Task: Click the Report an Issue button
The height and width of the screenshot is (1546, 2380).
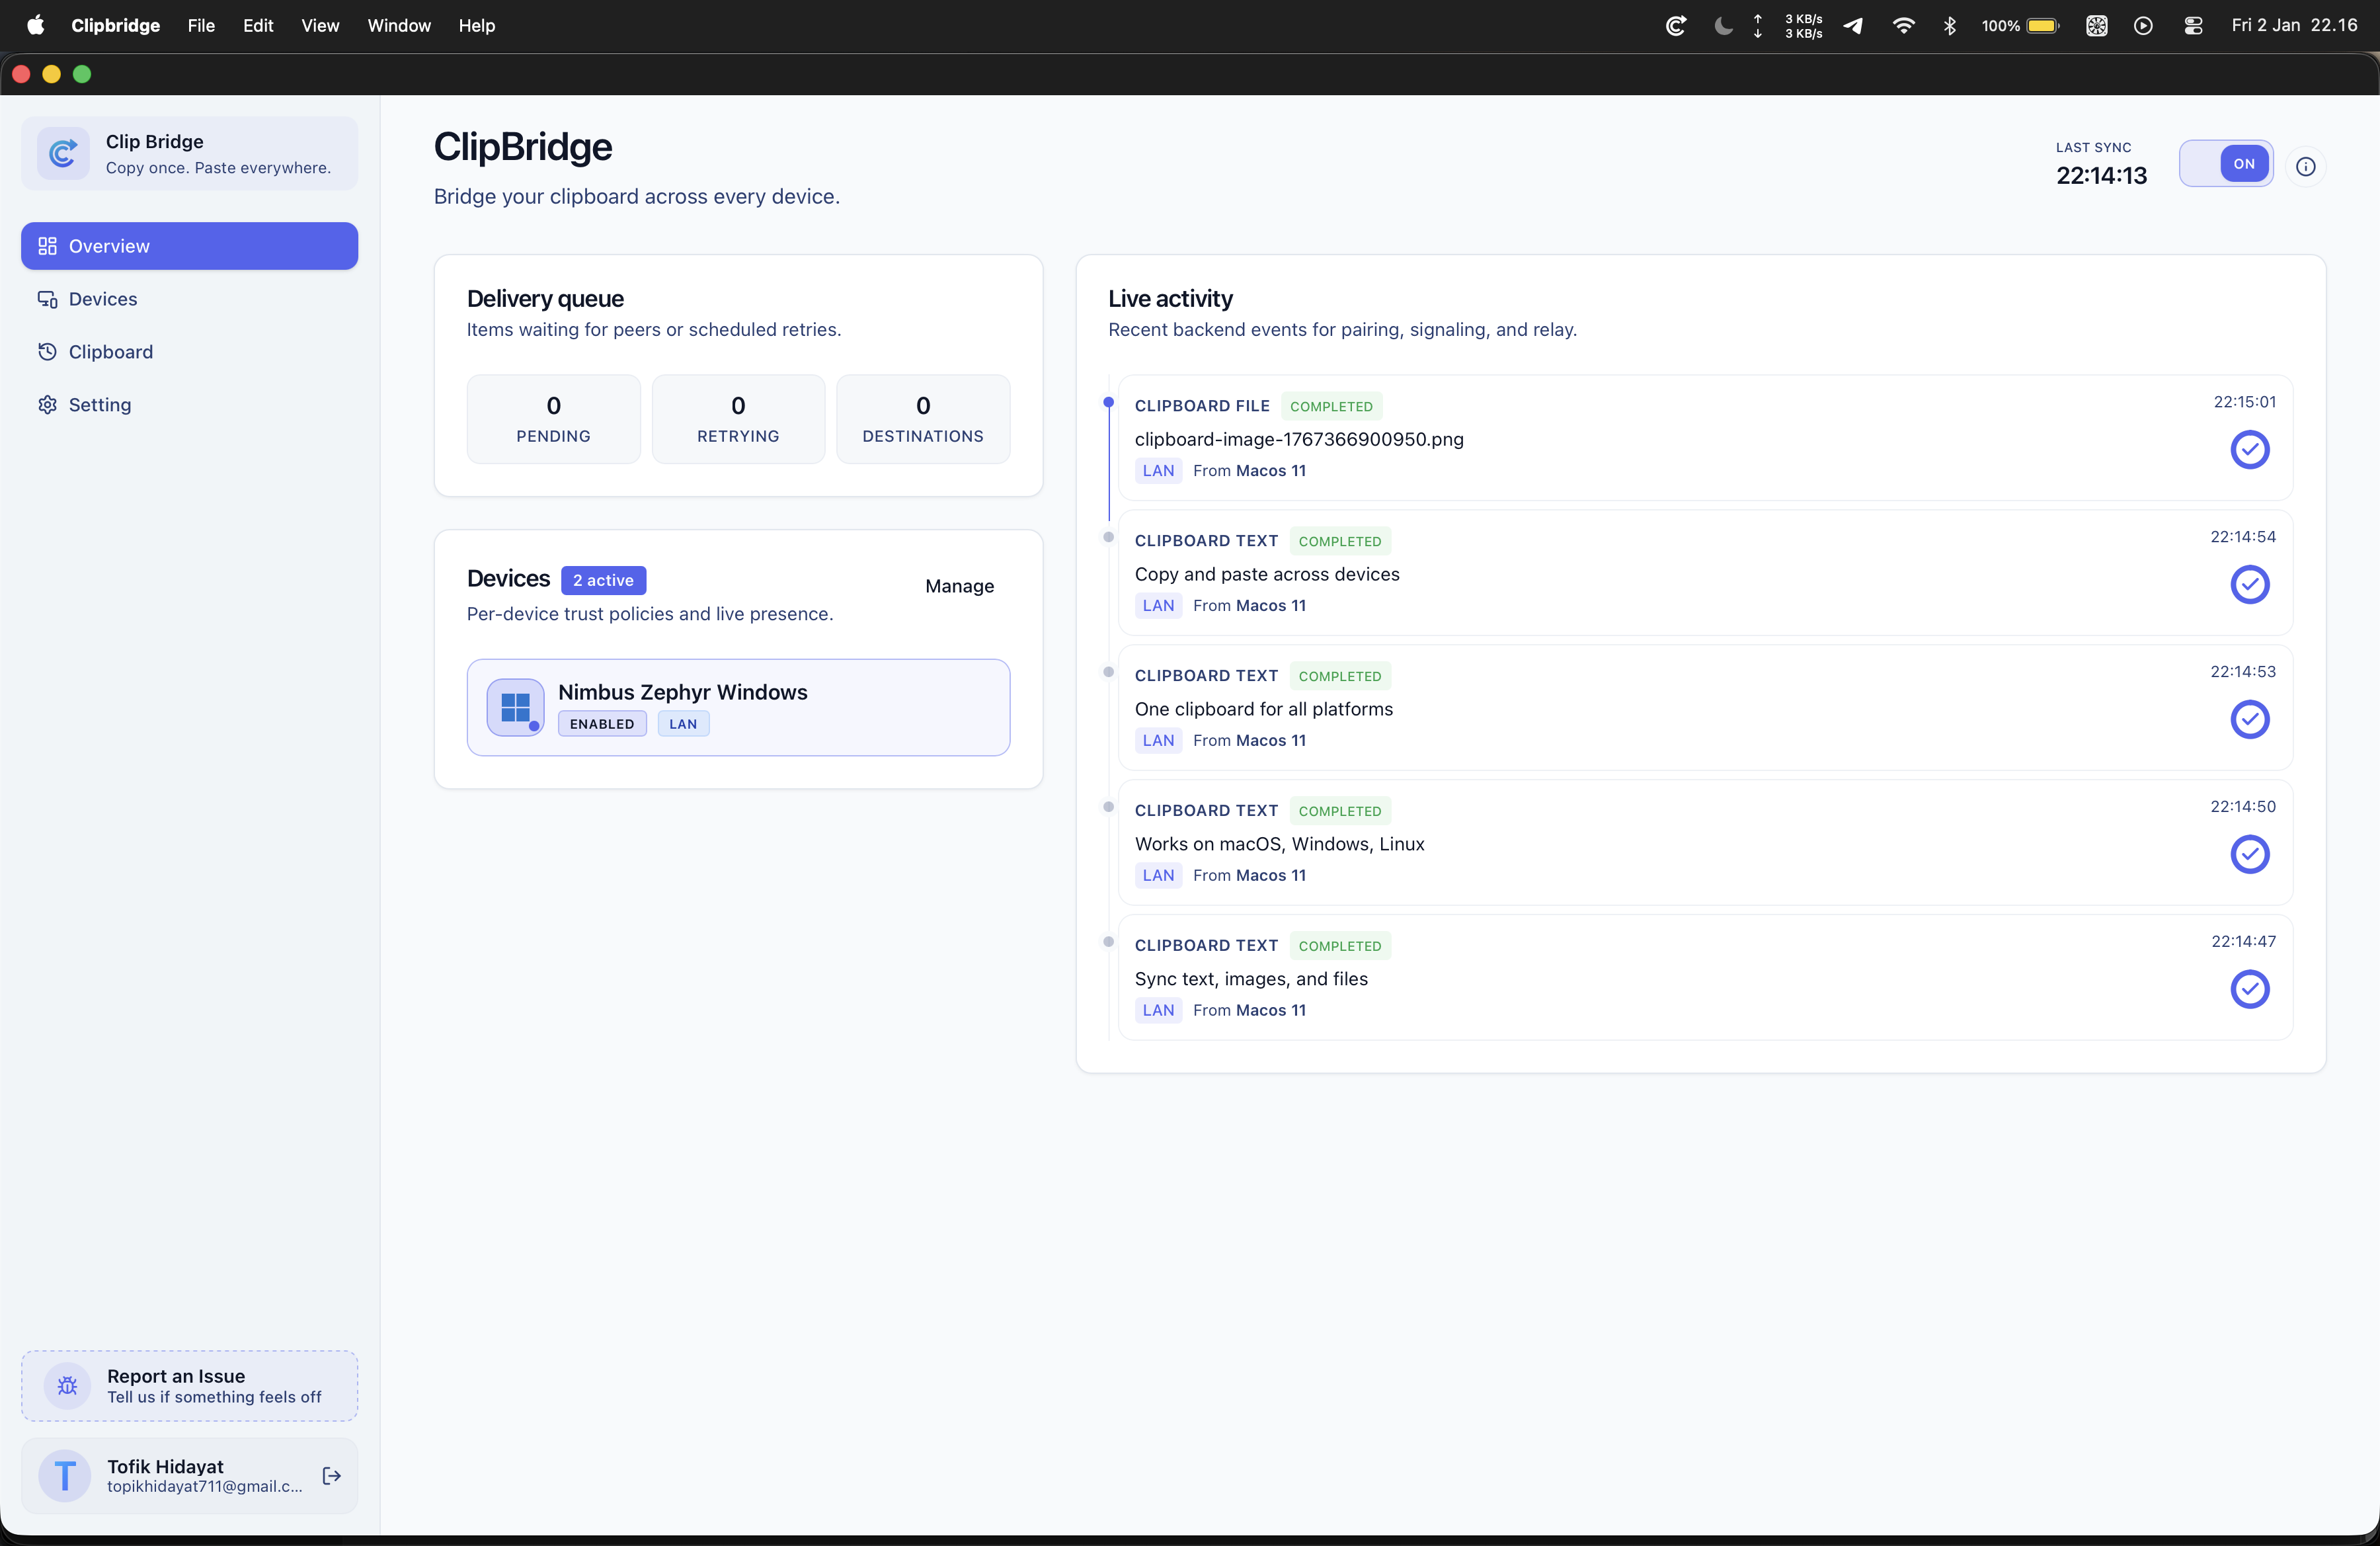Action: pos(188,1386)
